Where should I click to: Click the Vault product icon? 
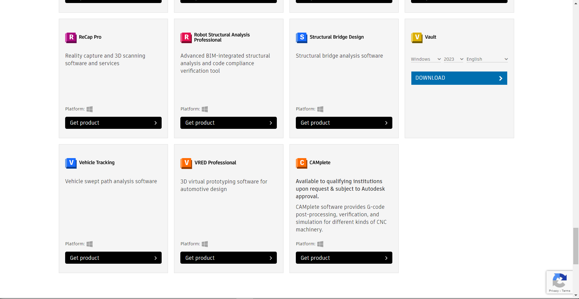pyautogui.click(x=417, y=37)
